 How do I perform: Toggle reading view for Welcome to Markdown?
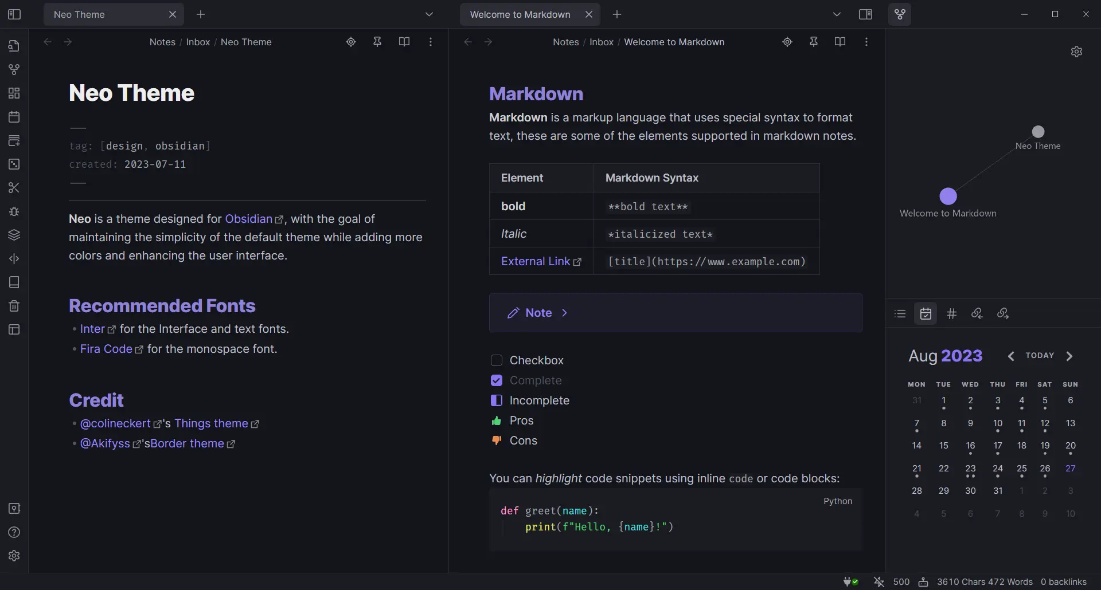click(x=840, y=42)
